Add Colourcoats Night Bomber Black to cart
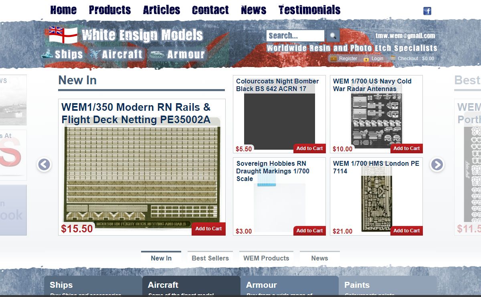Screen dimensions: 481x297 coord(309,148)
